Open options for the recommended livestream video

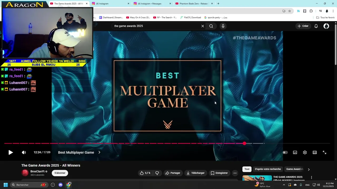(x=311, y=178)
